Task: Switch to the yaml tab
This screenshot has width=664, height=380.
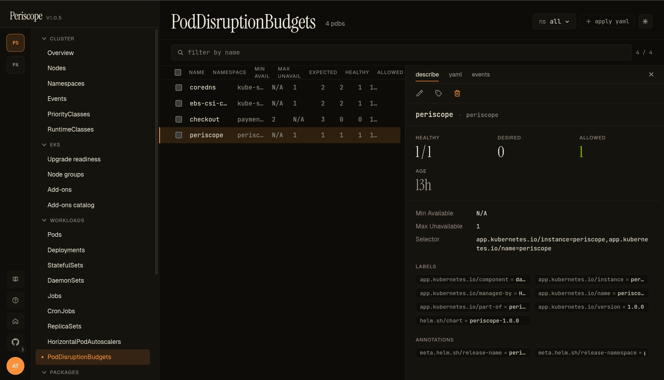Action: click(x=455, y=74)
